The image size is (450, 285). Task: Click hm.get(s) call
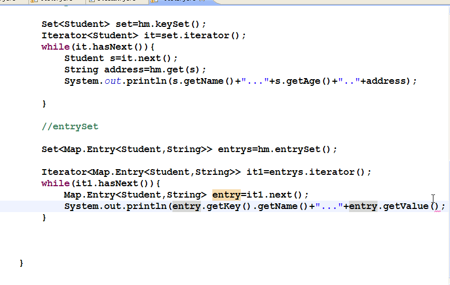175,70
